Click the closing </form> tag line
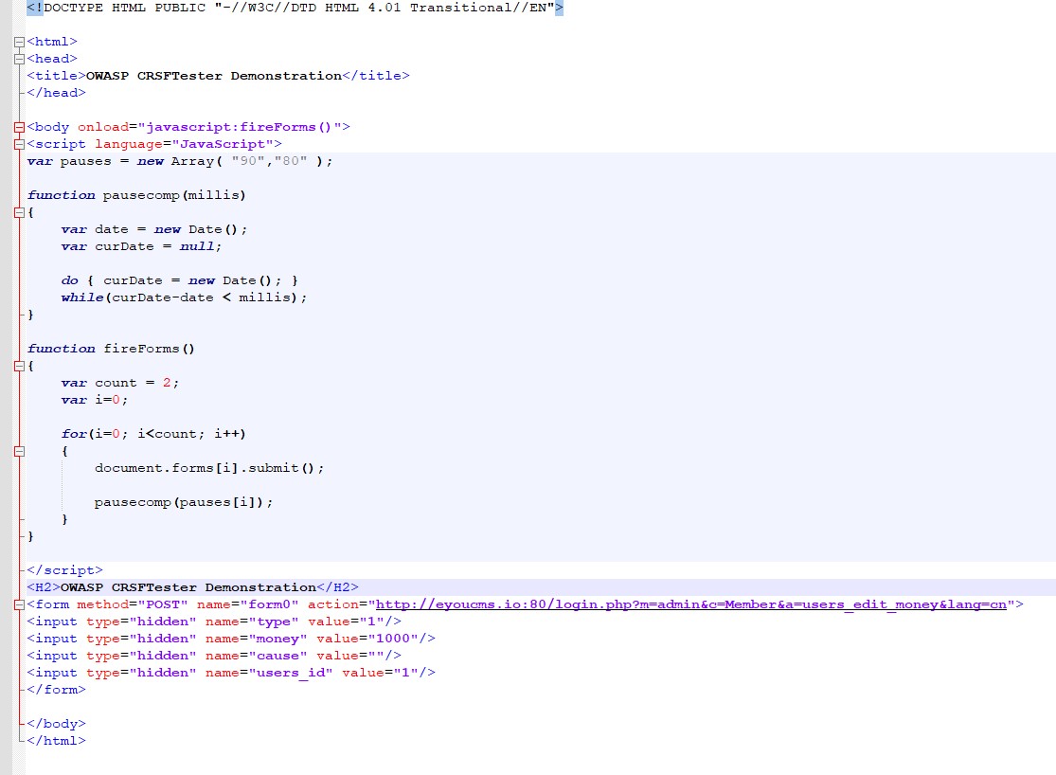 (57, 690)
